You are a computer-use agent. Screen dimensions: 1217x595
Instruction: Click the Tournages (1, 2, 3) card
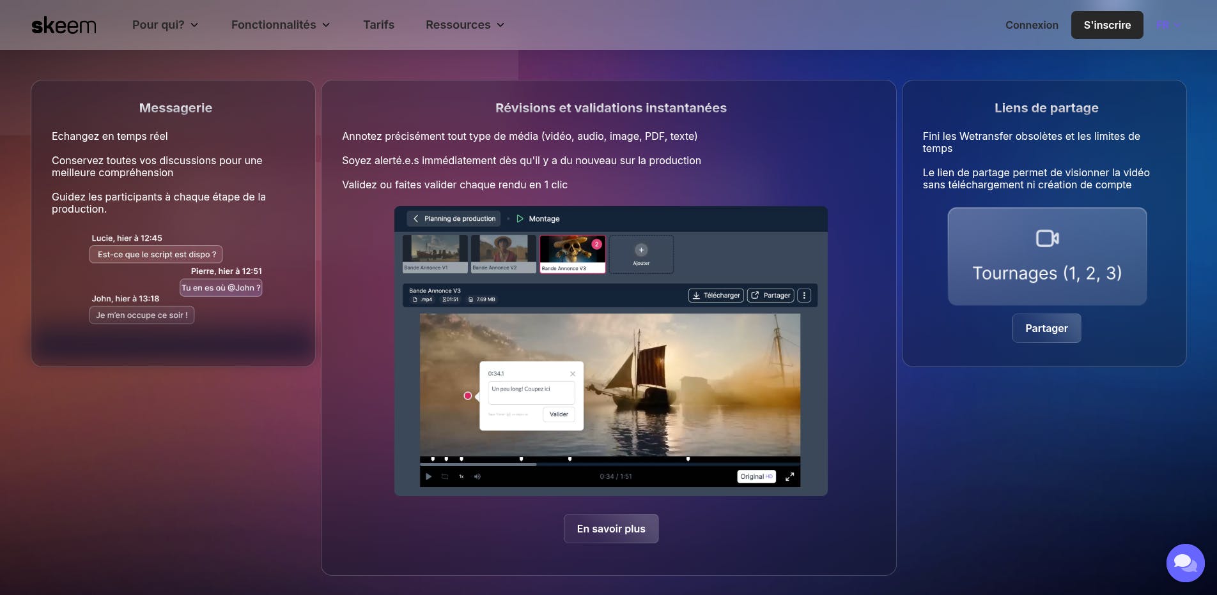tap(1047, 256)
